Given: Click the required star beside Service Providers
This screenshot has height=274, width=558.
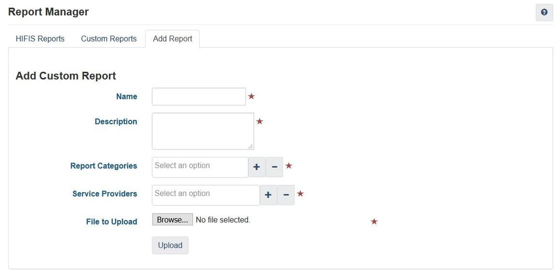Looking at the screenshot, I should point(300,193).
